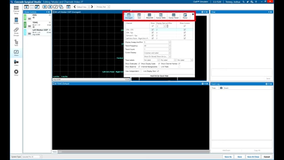Viewport: 284px width, 160px height.
Task: Toggle Link Display Gain checkbox
Action: click(x=158, y=71)
